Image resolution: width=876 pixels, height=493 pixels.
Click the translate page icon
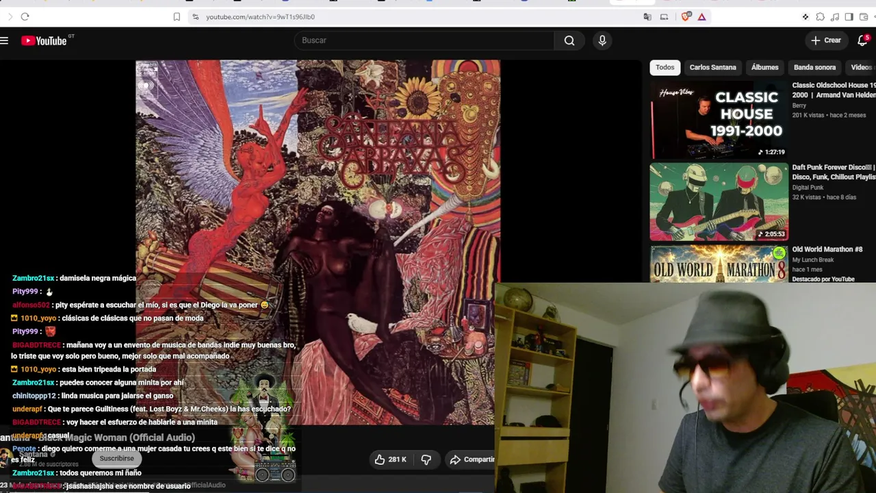[x=647, y=16]
